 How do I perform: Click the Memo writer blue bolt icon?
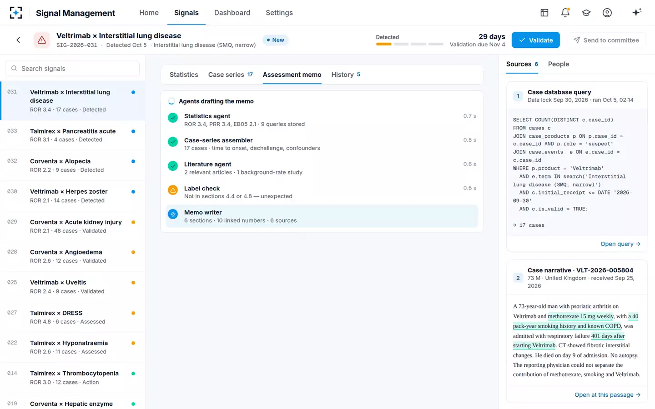tap(173, 214)
